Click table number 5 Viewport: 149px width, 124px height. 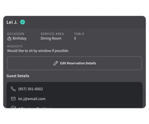pos(75,38)
